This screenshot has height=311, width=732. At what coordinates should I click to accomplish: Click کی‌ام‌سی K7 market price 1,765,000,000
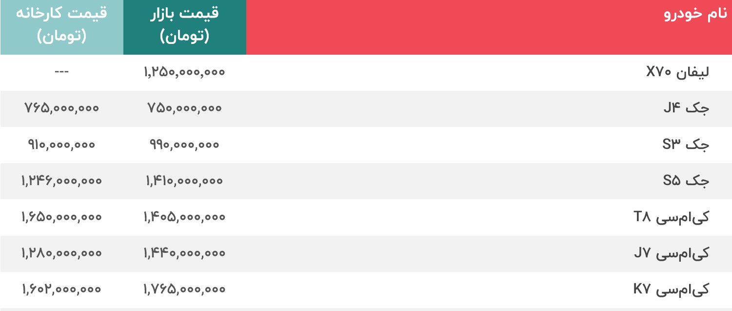pos(185,289)
